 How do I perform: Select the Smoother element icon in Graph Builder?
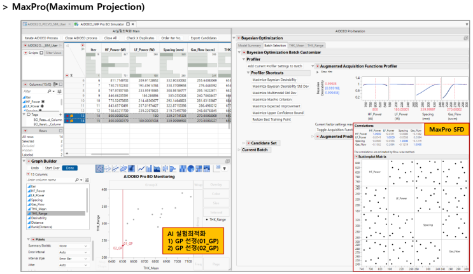point(108,168)
